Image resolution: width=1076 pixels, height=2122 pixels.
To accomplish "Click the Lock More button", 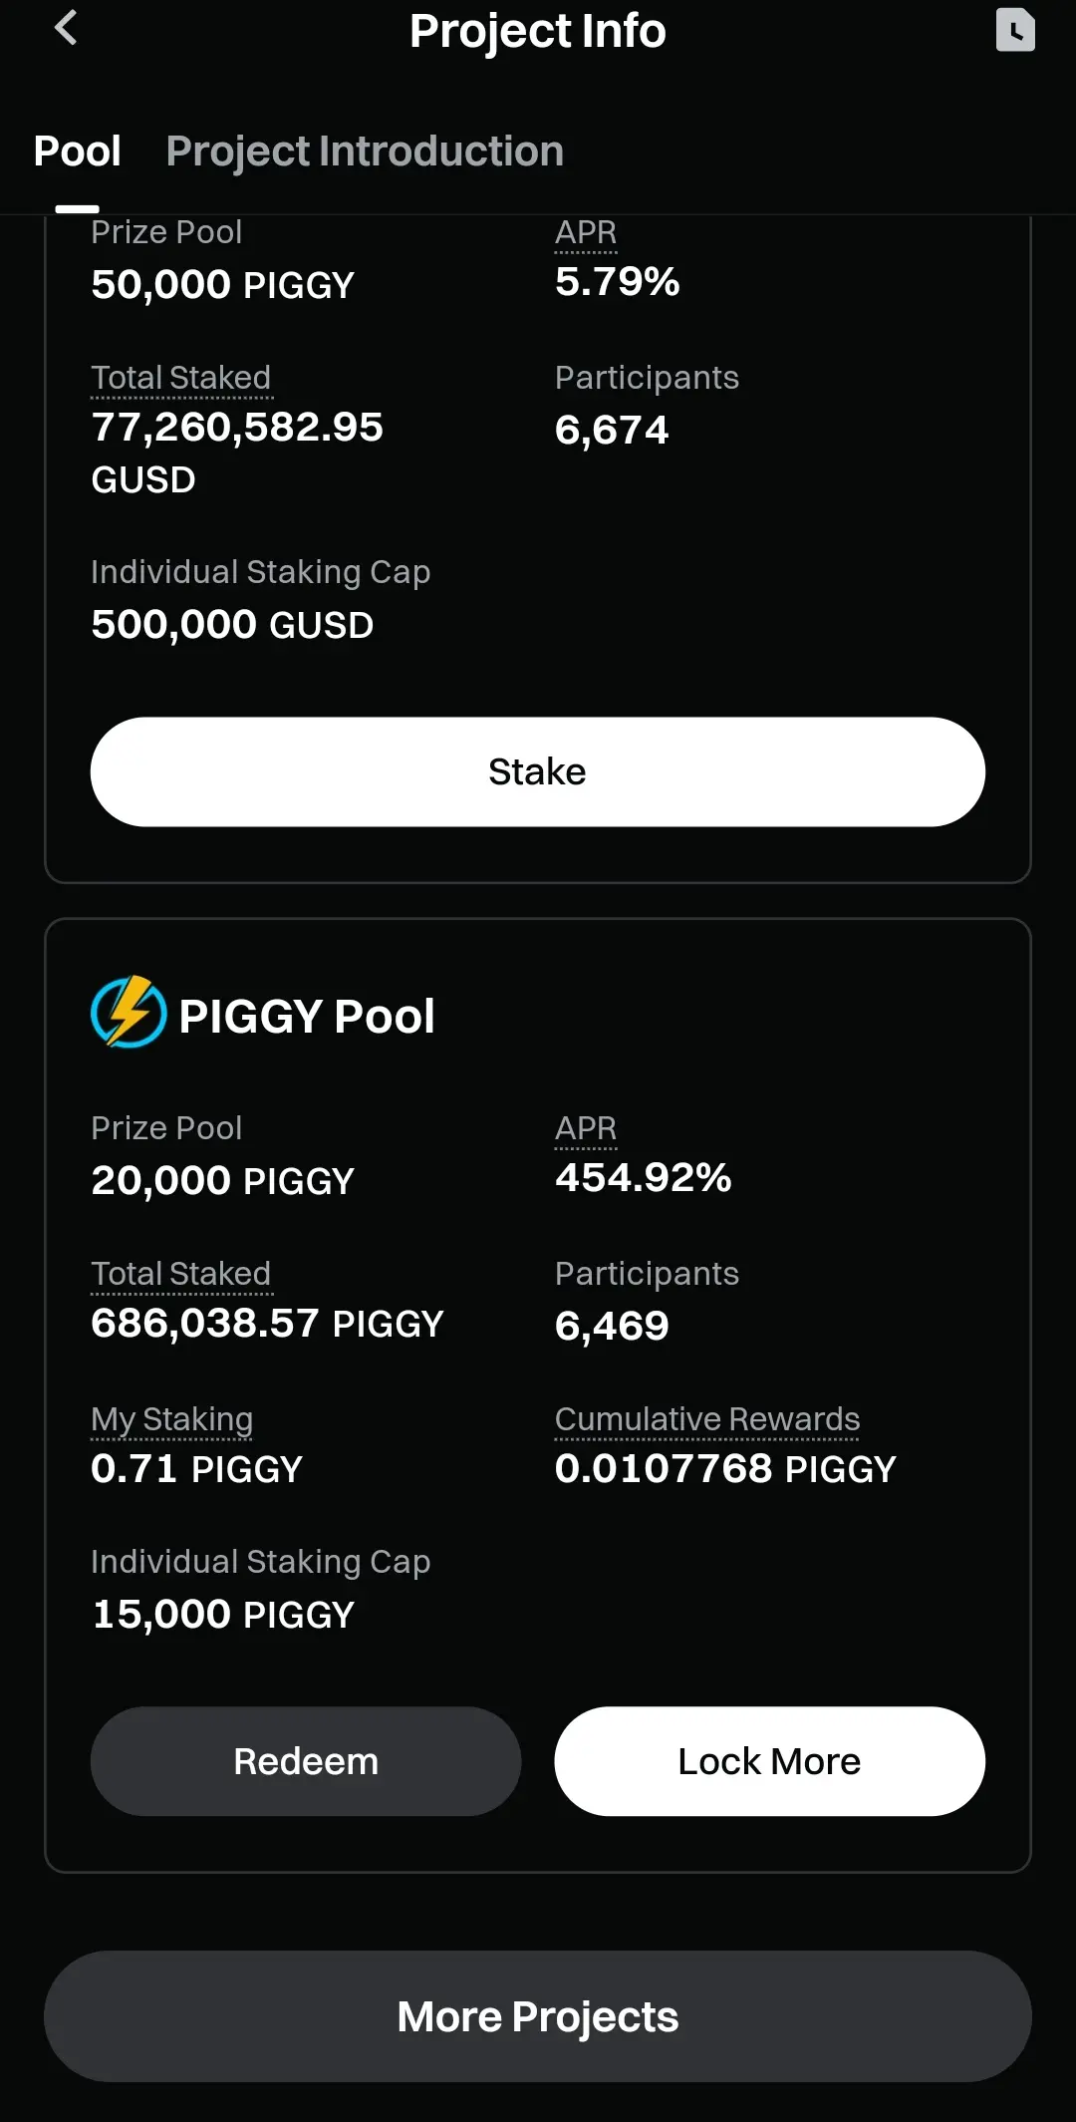I will tap(770, 1761).
